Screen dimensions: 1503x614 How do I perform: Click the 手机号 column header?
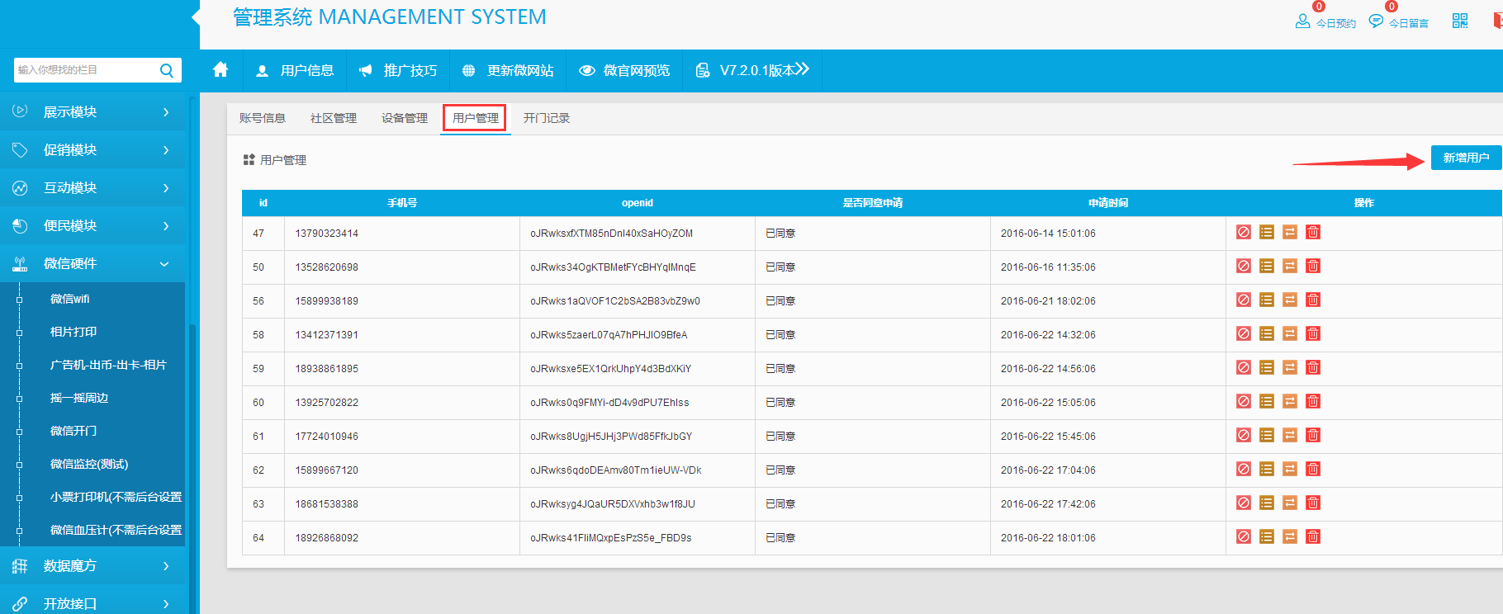[x=402, y=203]
